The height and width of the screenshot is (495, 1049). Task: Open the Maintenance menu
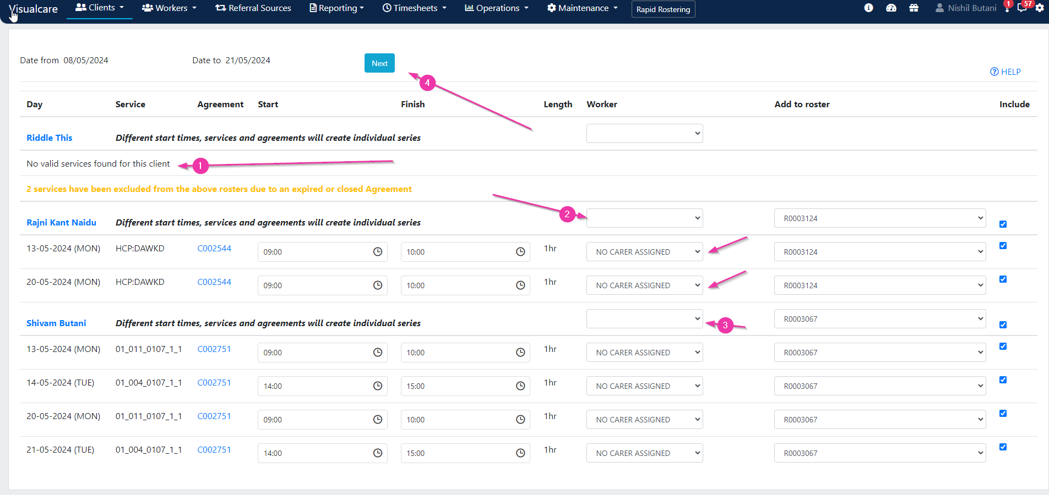click(x=583, y=8)
